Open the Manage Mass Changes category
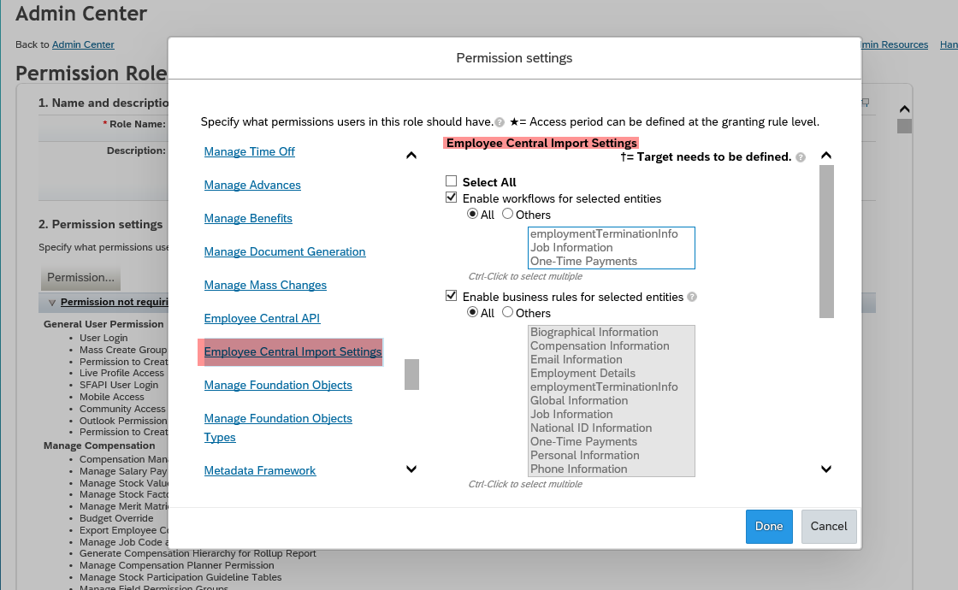The image size is (958, 590). pyautogui.click(x=265, y=286)
